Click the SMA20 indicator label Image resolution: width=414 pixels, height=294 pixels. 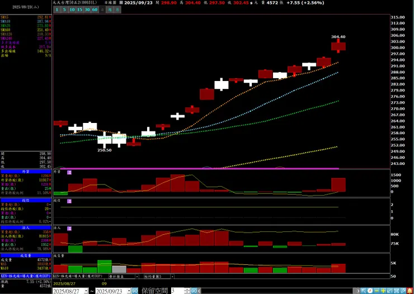[6, 26]
